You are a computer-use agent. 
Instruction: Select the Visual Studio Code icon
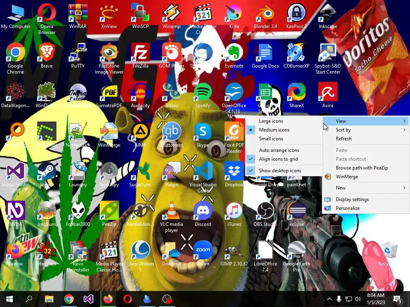203,177
